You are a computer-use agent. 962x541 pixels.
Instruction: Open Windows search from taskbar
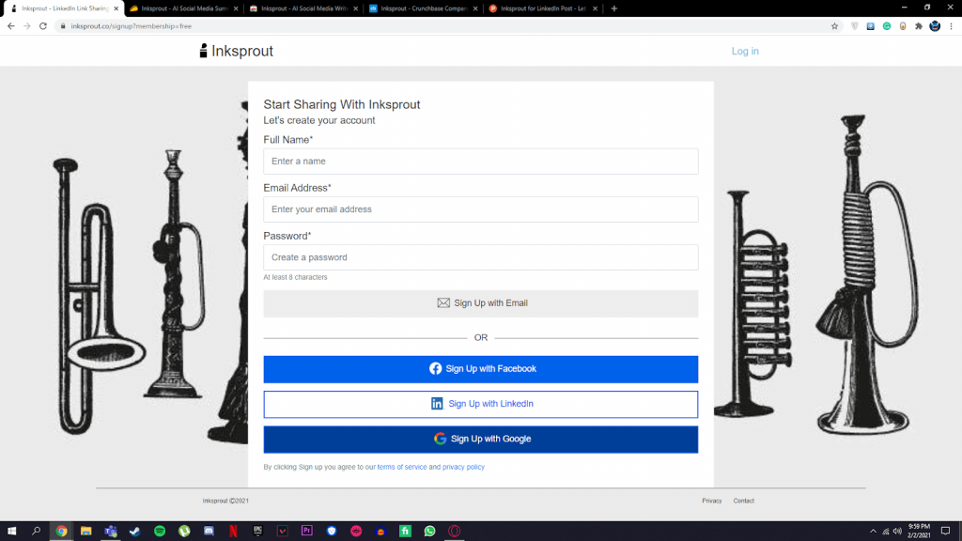click(37, 532)
